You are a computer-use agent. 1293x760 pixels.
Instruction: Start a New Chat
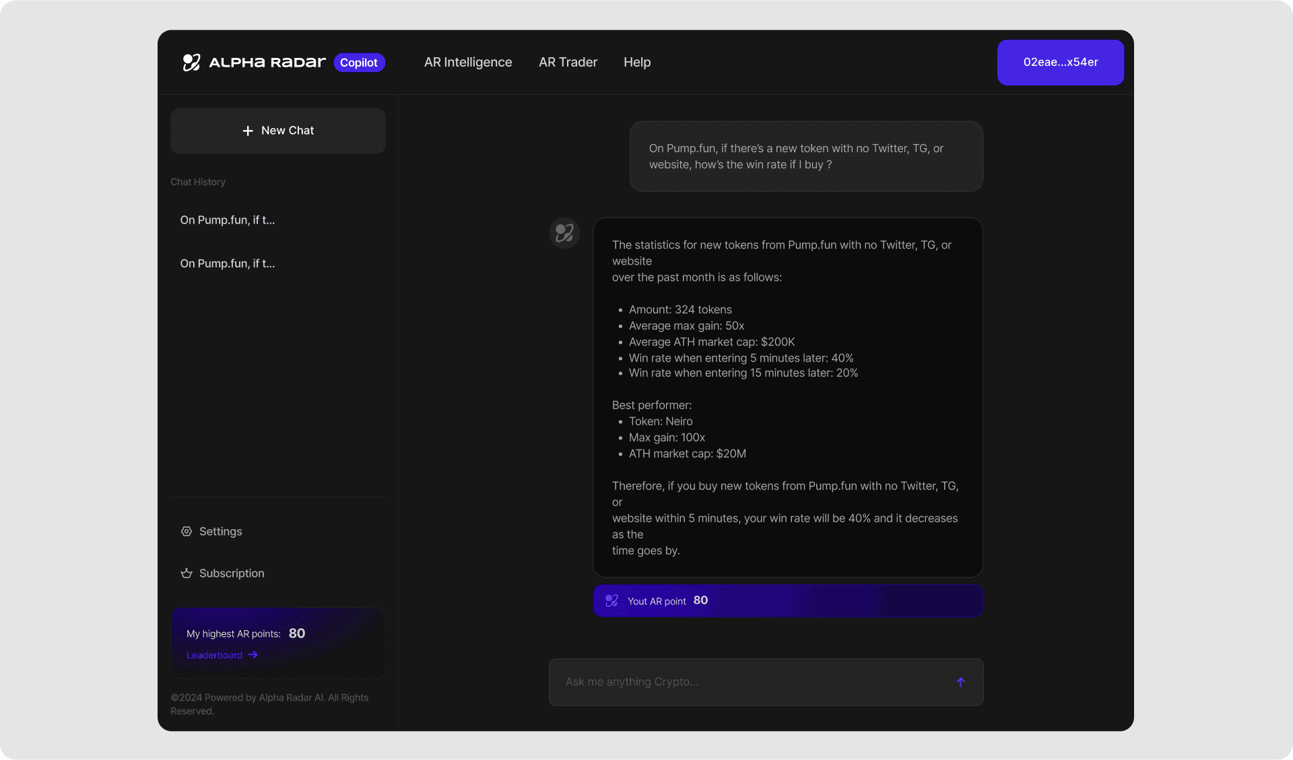[278, 131]
